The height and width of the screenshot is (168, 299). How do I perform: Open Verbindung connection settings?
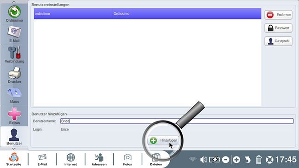[x=14, y=55]
